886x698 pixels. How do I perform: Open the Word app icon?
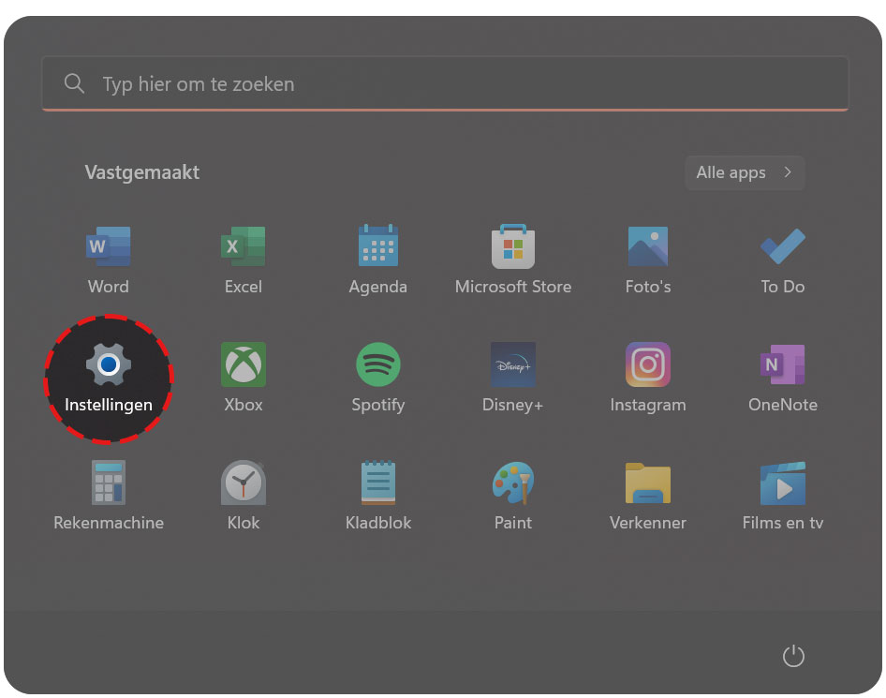109,247
